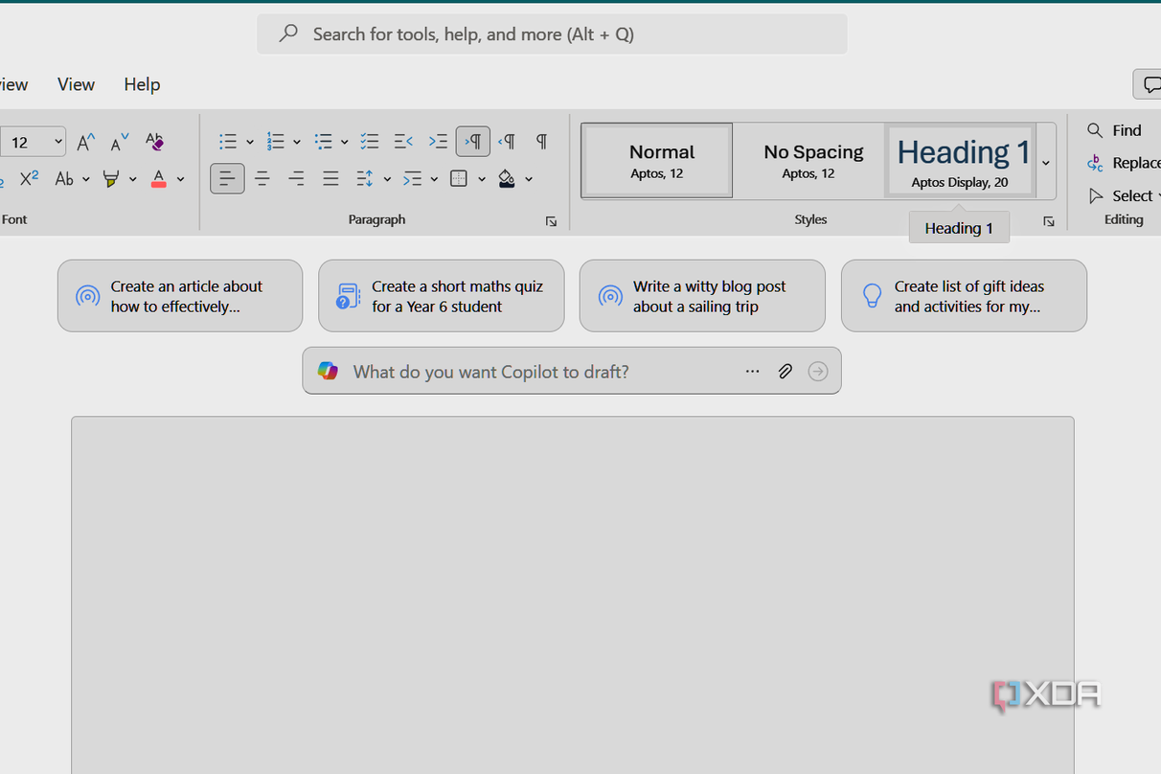Click the borders icon
1161x774 pixels.
[x=459, y=178]
